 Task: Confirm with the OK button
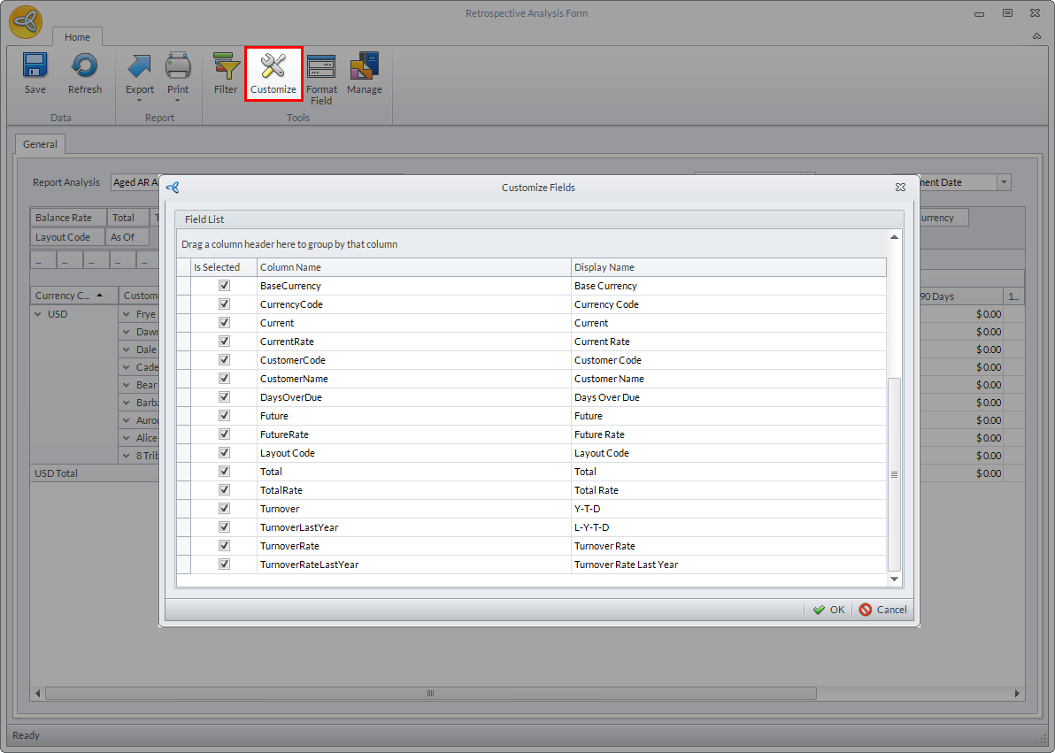click(829, 610)
